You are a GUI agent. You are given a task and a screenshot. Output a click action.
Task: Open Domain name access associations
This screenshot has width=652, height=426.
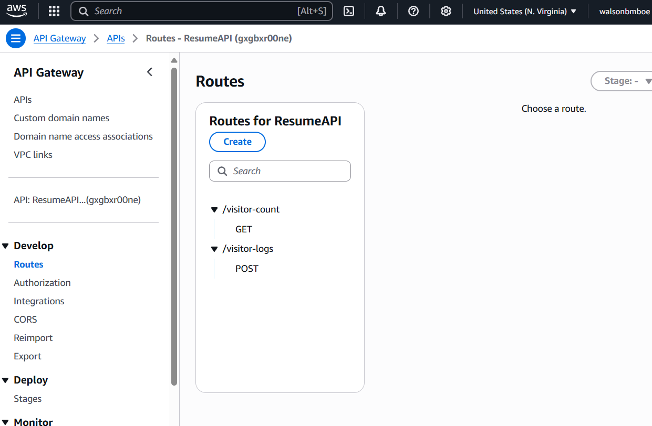pos(83,136)
